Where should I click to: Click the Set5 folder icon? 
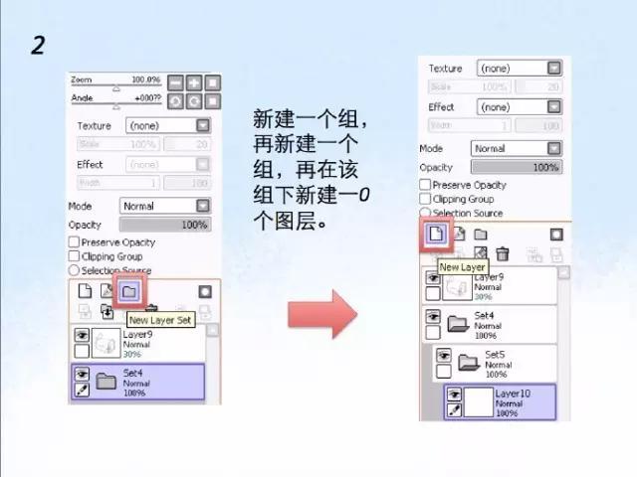tap(468, 362)
